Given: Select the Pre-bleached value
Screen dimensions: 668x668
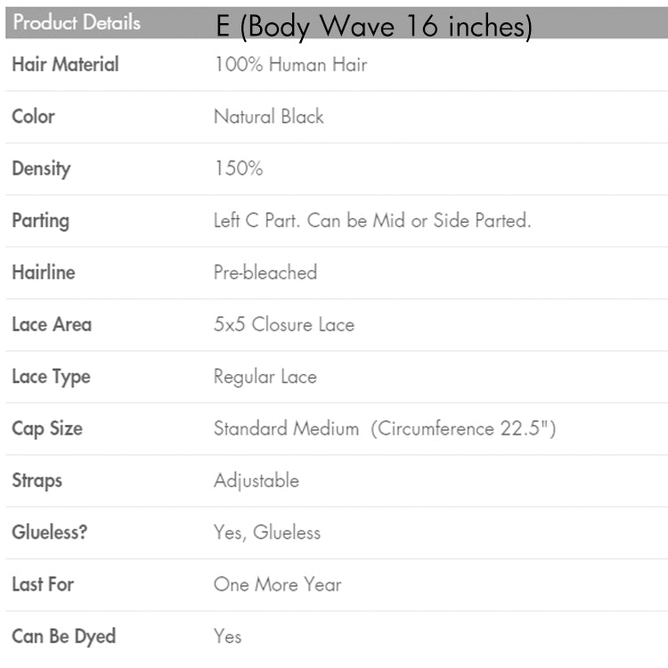Looking at the screenshot, I should tap(265, 273).
